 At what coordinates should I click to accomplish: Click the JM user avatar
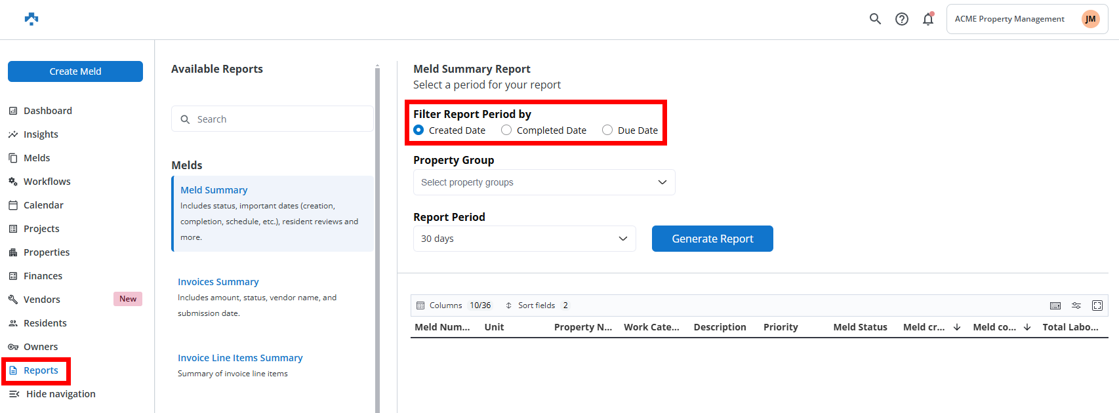pyautogui.click(x=1090, y=19)
